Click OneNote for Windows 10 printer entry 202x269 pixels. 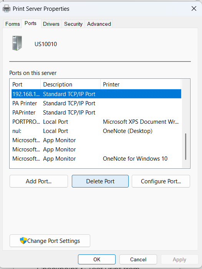coord(135,158)
